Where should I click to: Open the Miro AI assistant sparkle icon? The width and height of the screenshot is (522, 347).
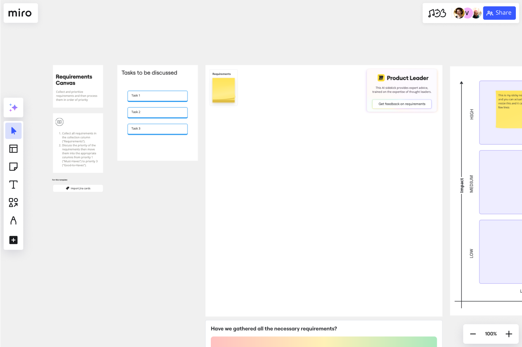pyautogui.click(x=13, y=107)
